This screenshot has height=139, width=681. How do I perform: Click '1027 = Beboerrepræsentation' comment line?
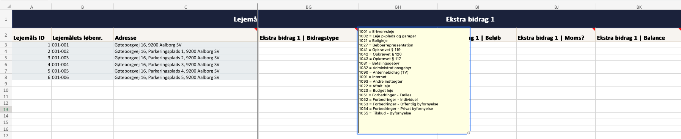[x=386, y=45]
